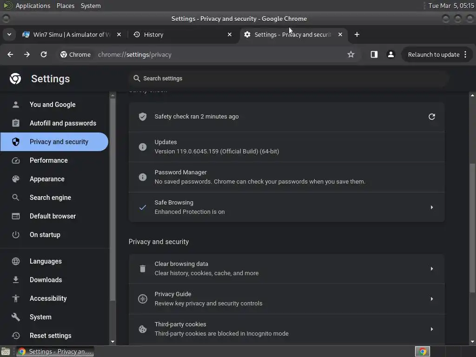Click the Chrome workspace switcher icon
Screen dimensions: 476x357
[423, 351]
